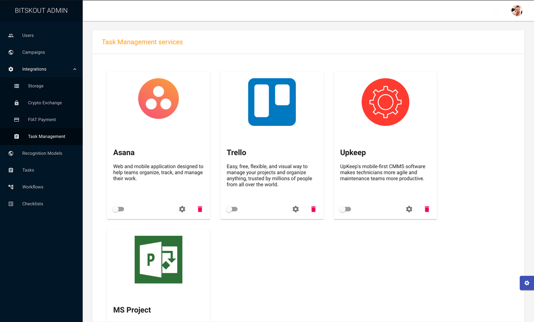Enable the Upkeep integration switch

(x=345, y=209)
